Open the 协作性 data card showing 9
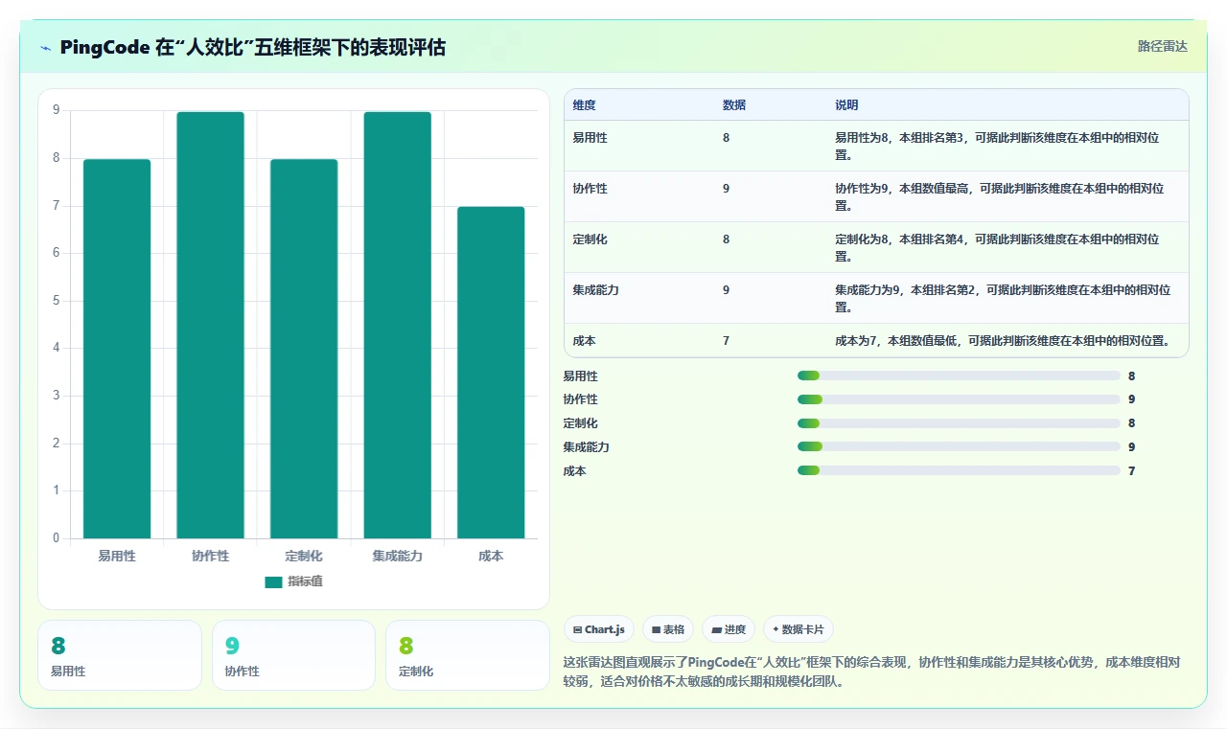 pos(293,655)
